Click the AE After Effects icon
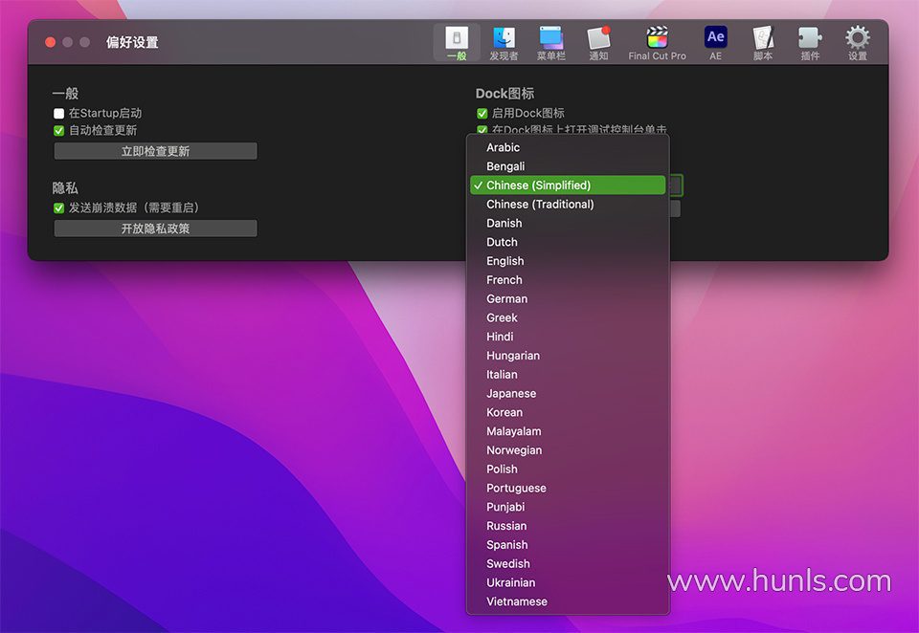The width and height of the screenshot is (919, 633). tap(715, 42)
